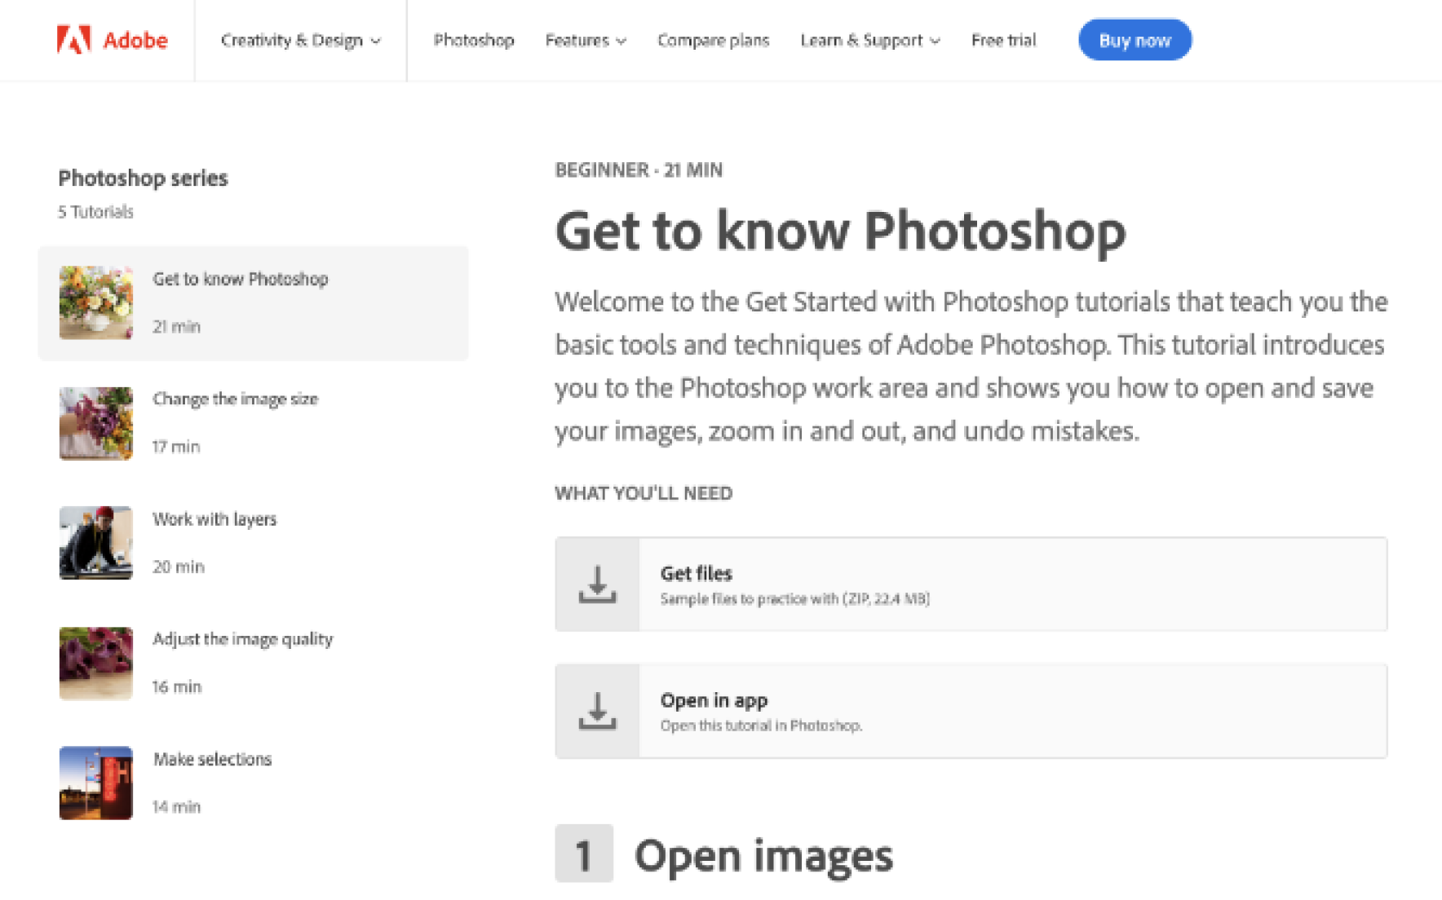The image size is (1442, 900).
Task: Click the 20 min duration text
Action: [x=179, y=567]
